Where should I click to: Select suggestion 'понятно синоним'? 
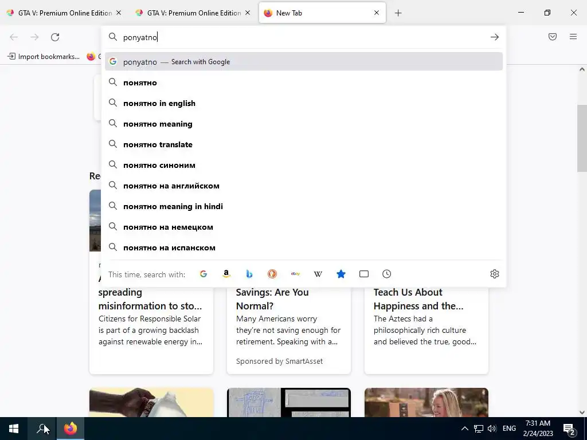click(x=304, y=165)
